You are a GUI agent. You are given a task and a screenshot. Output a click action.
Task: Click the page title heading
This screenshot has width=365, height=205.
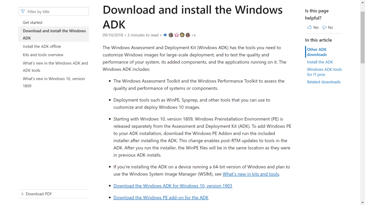point(193,17)
